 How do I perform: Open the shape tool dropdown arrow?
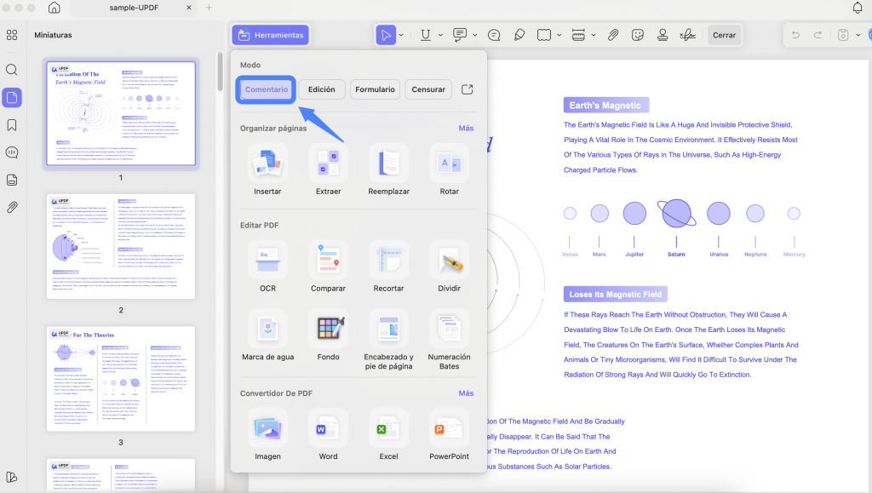point(559,35)
